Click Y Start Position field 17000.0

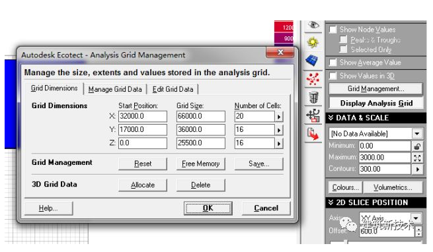[143, 129]
